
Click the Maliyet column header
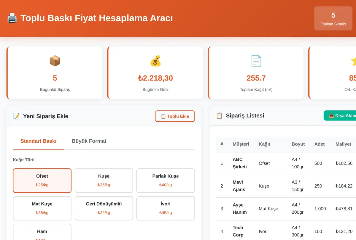(x=343, y=144)
